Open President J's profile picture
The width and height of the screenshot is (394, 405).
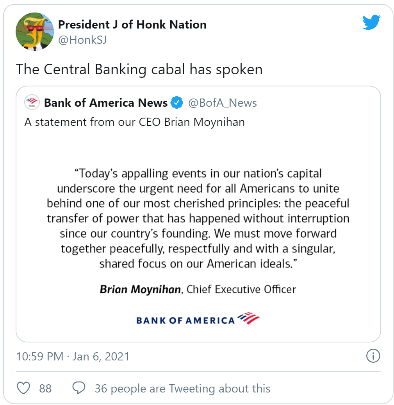point(34,31)
